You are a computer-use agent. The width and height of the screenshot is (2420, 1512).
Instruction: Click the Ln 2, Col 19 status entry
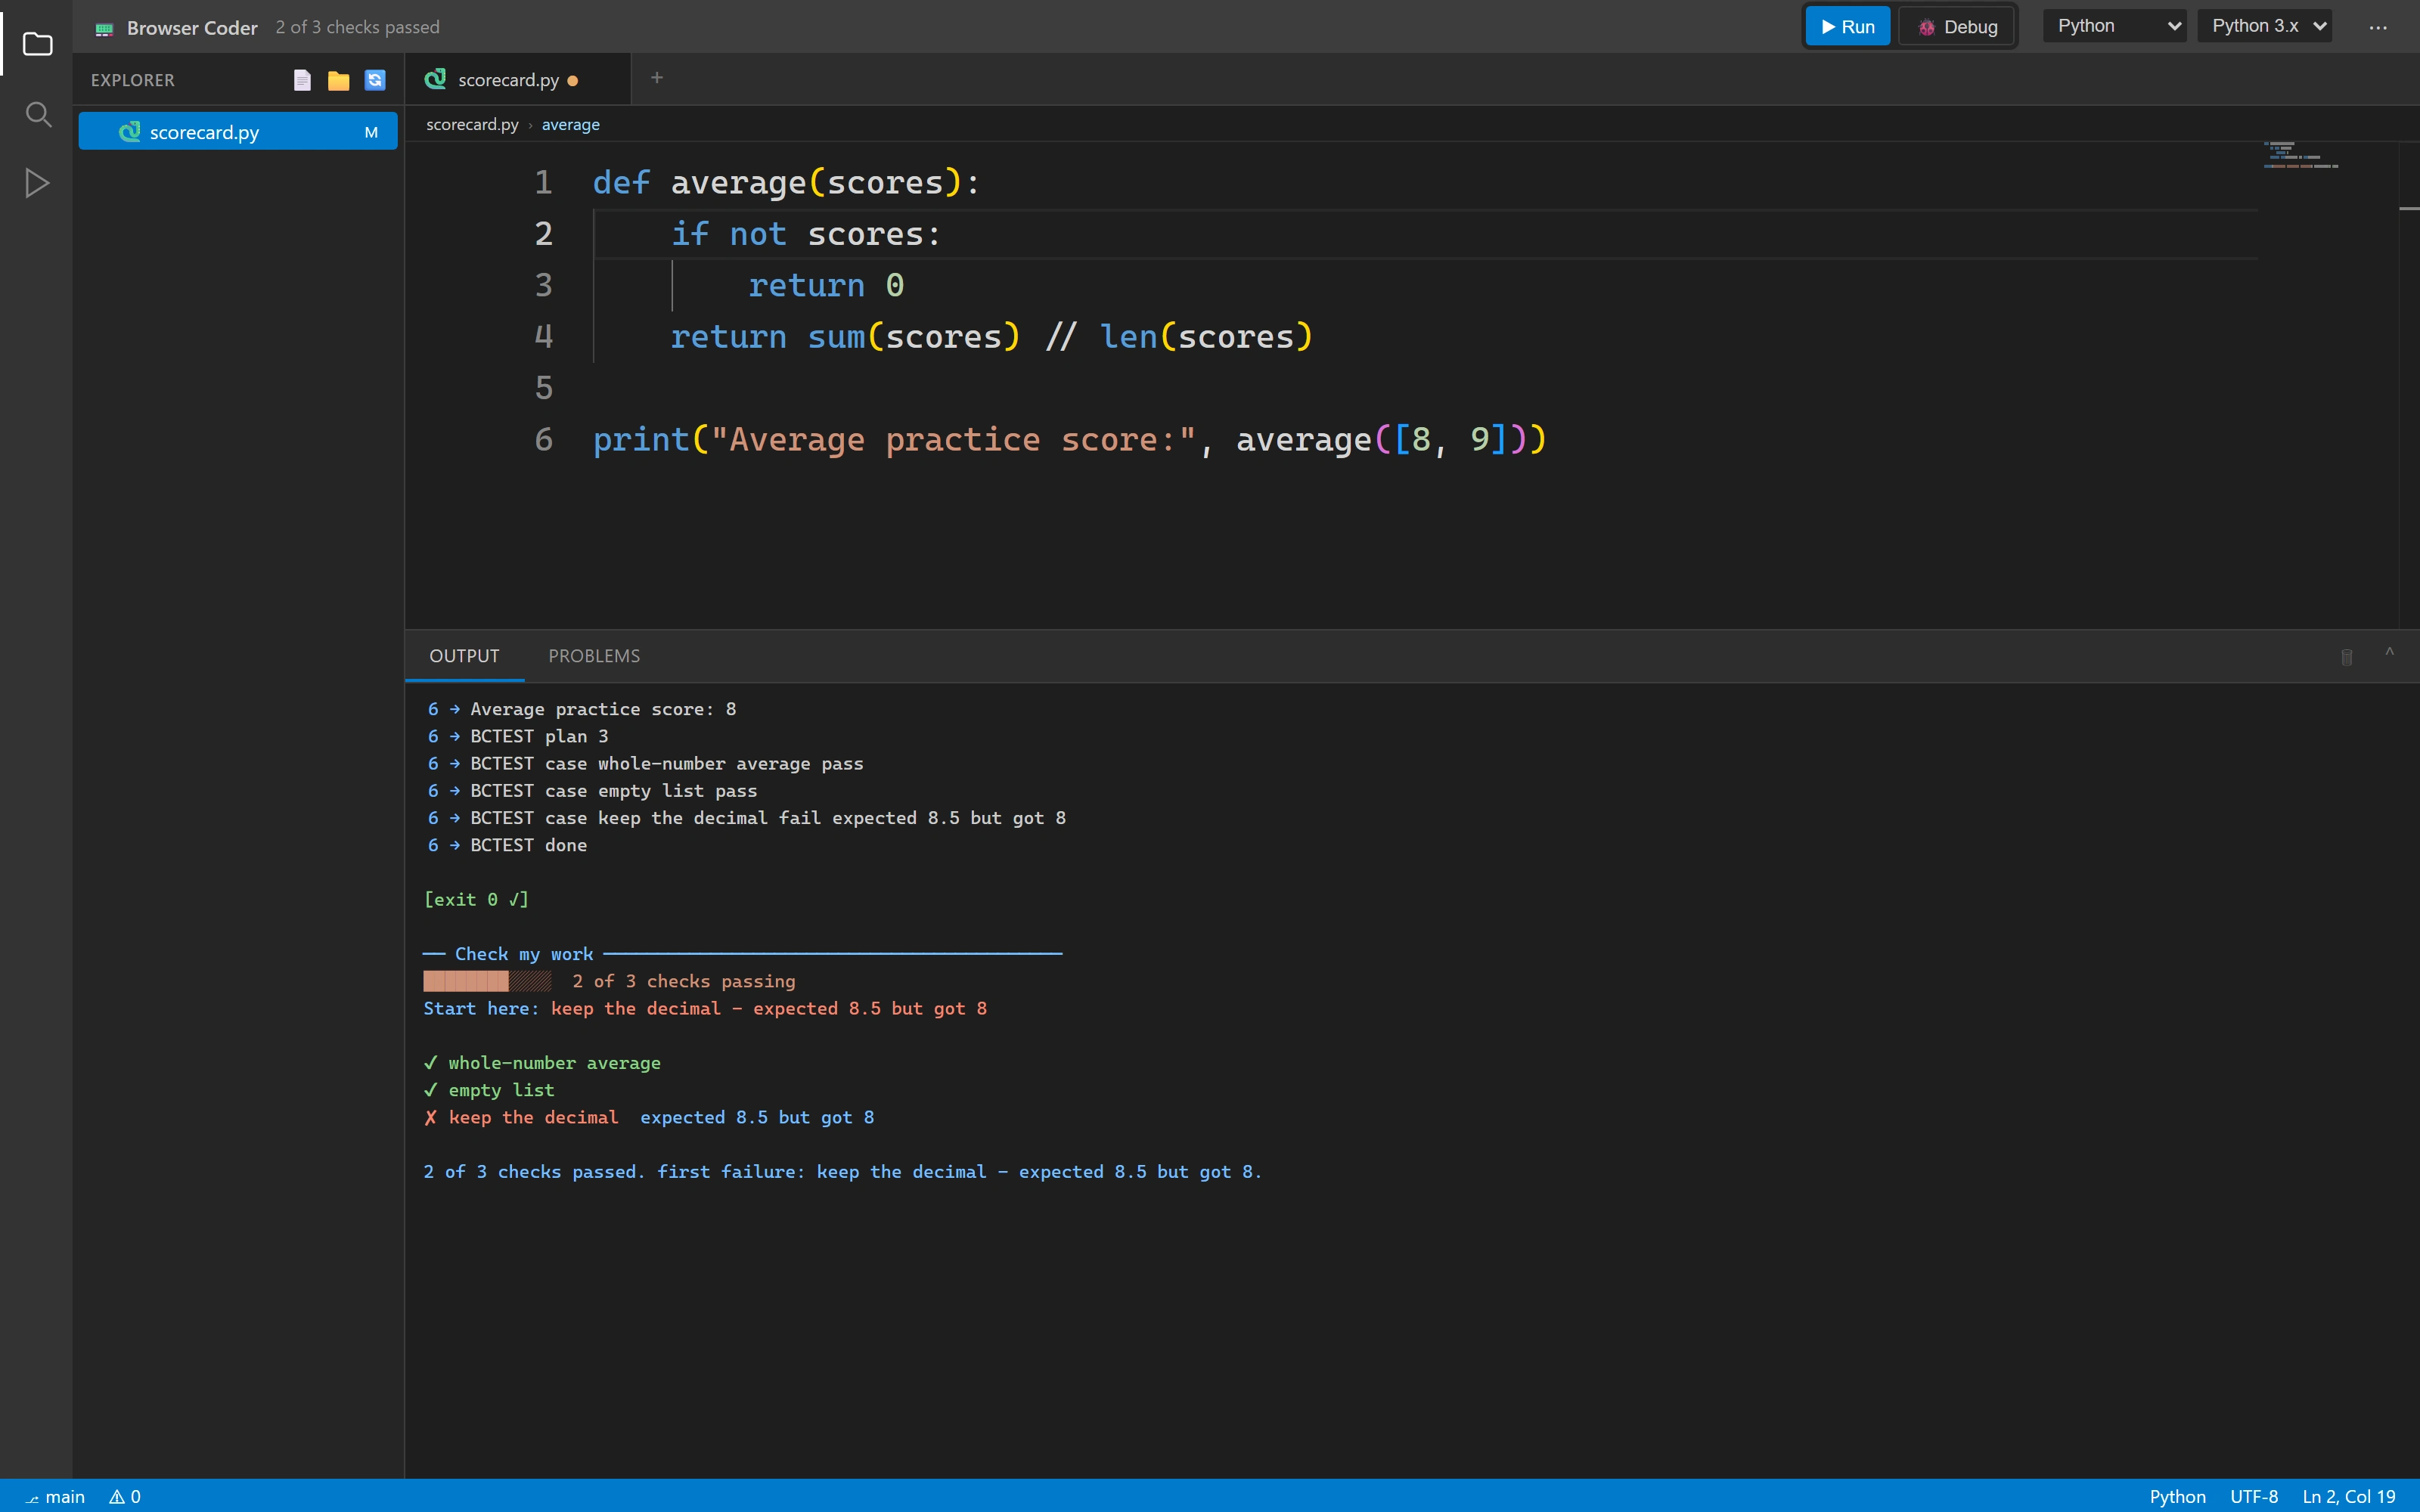click(2348, 1497)
